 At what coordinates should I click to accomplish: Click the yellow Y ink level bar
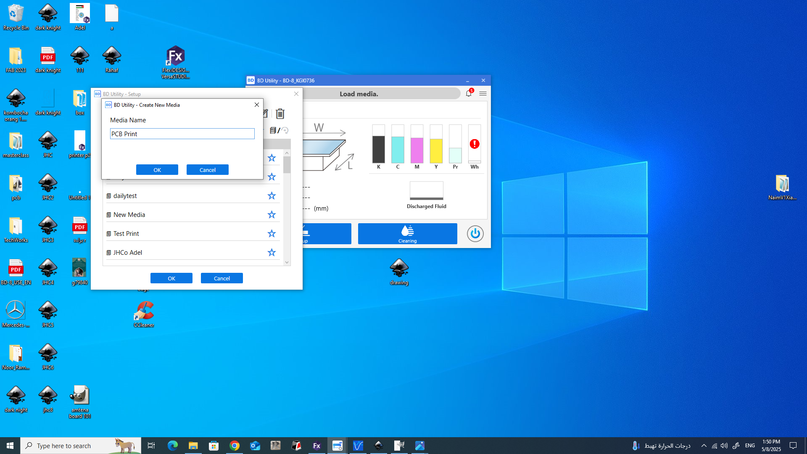click(436, 144)
